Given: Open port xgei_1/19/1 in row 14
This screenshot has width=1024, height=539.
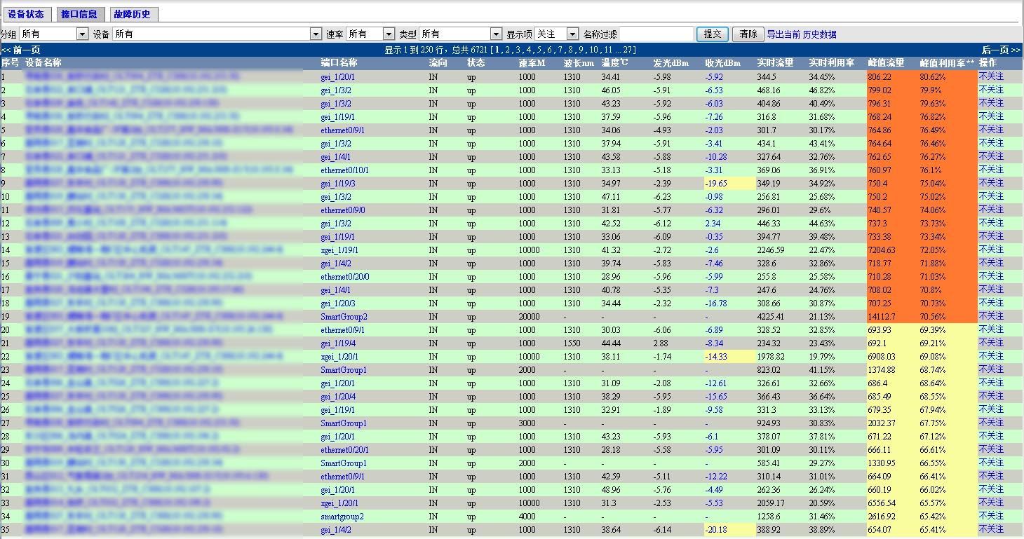Looking at the screenshot, I should click(339, 250).
